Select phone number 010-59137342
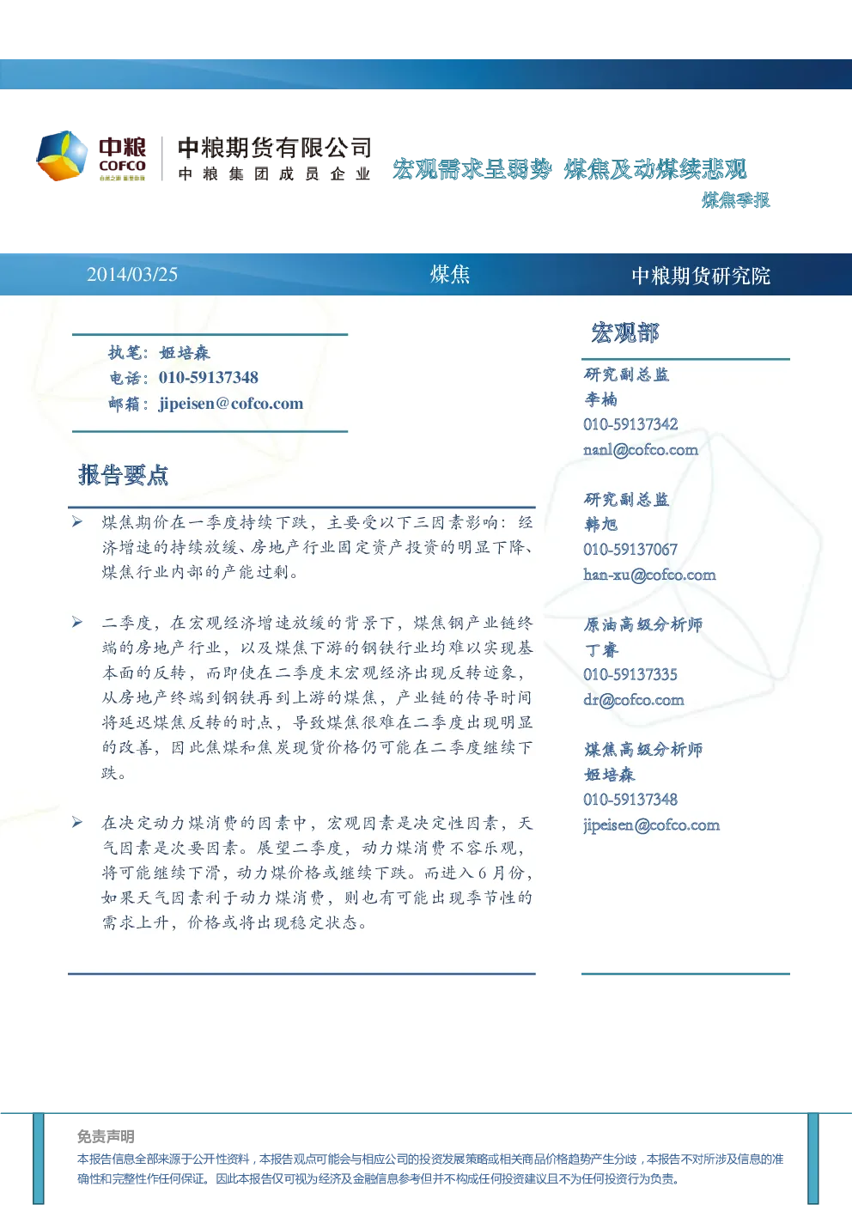 point(630,424)
